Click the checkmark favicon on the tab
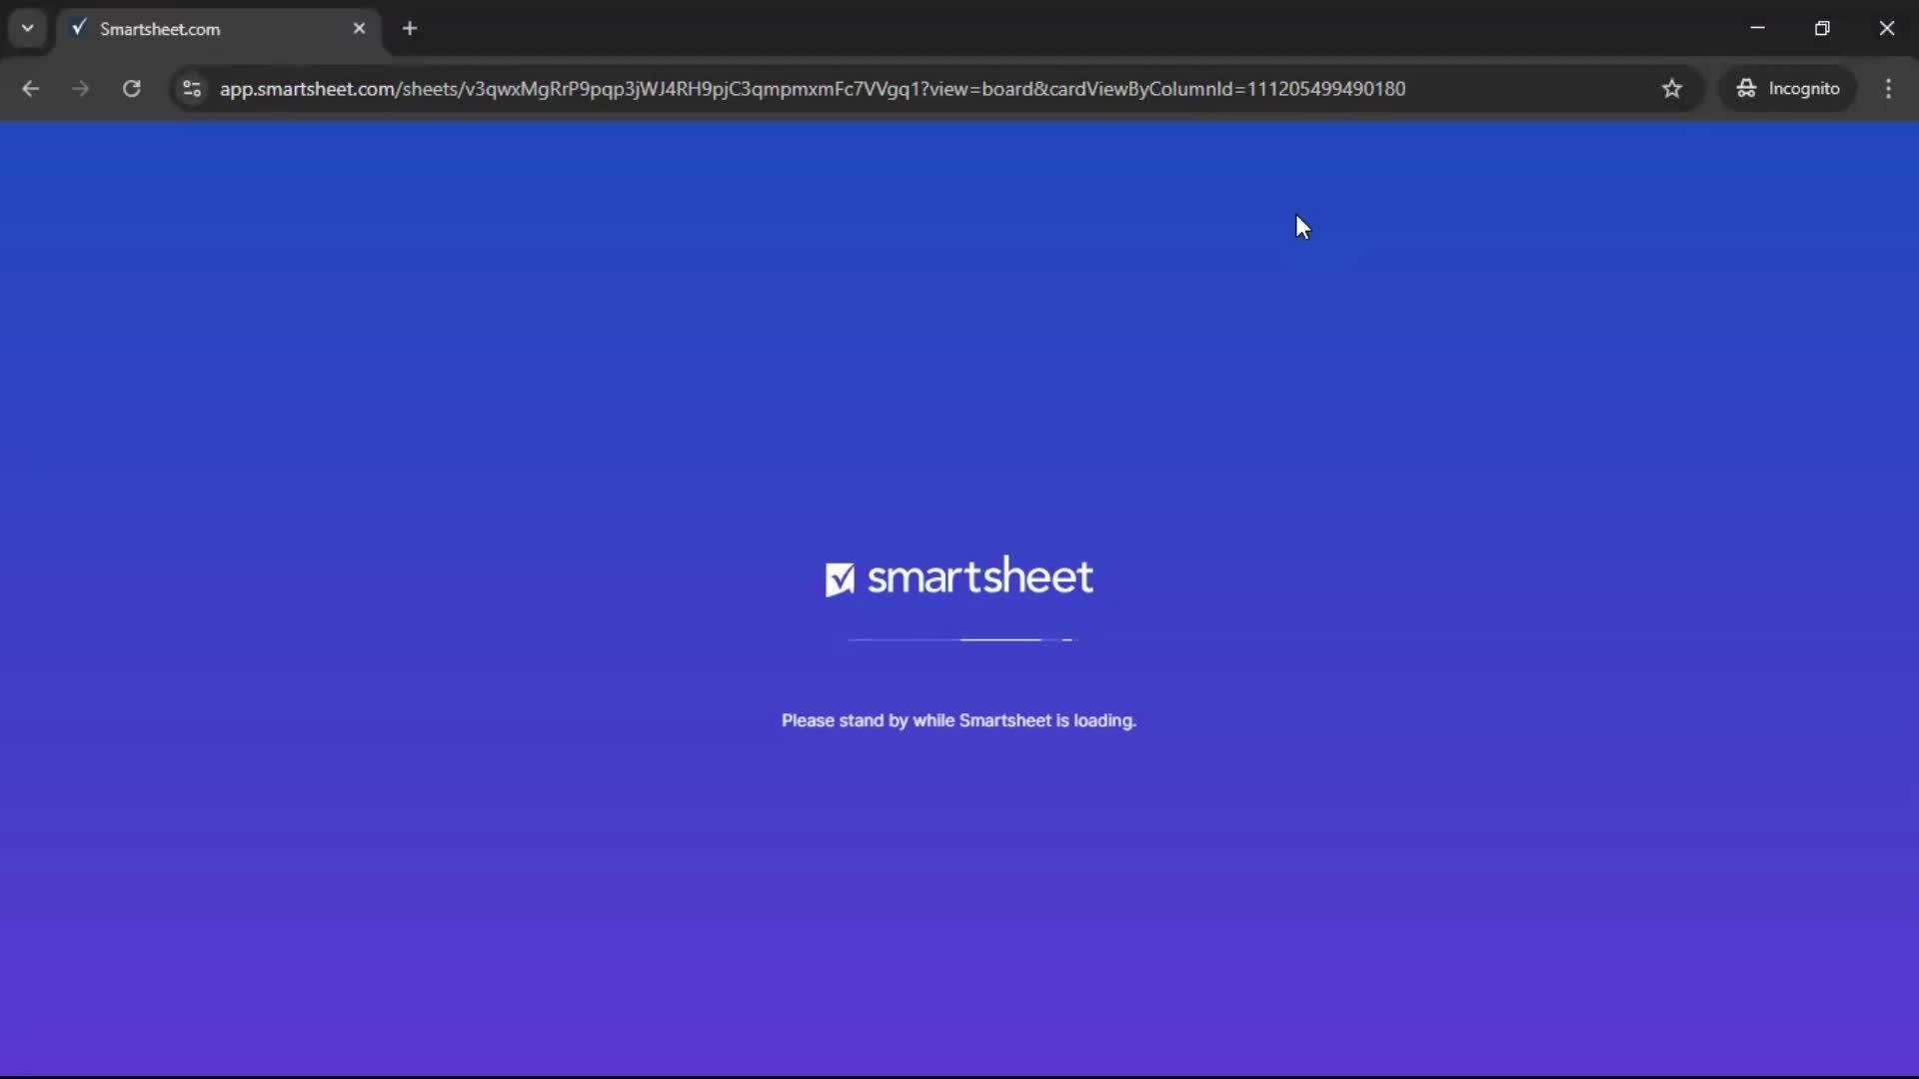This screenshot has width=1919, height=1079. pyautogui.click(x=80, y=28)
